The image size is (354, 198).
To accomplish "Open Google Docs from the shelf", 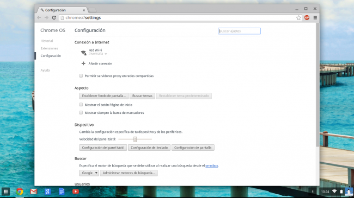I will click(x=62, y=191).
